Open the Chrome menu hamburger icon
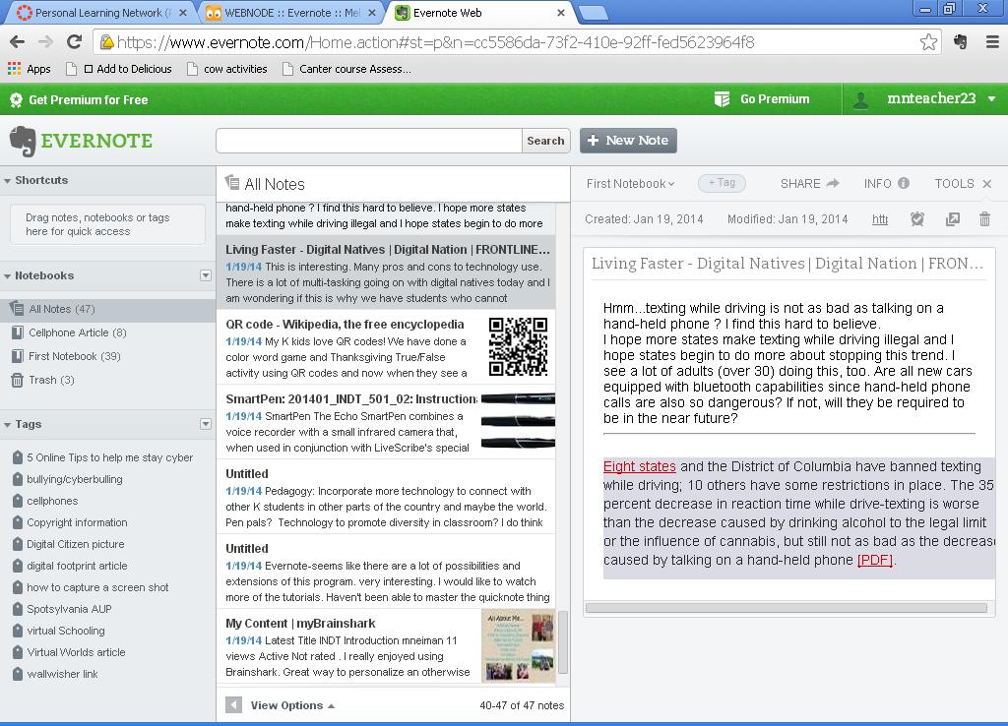The height and width of the screenshot is (726, 1008). pyautogui.click(x=992, y=42)
